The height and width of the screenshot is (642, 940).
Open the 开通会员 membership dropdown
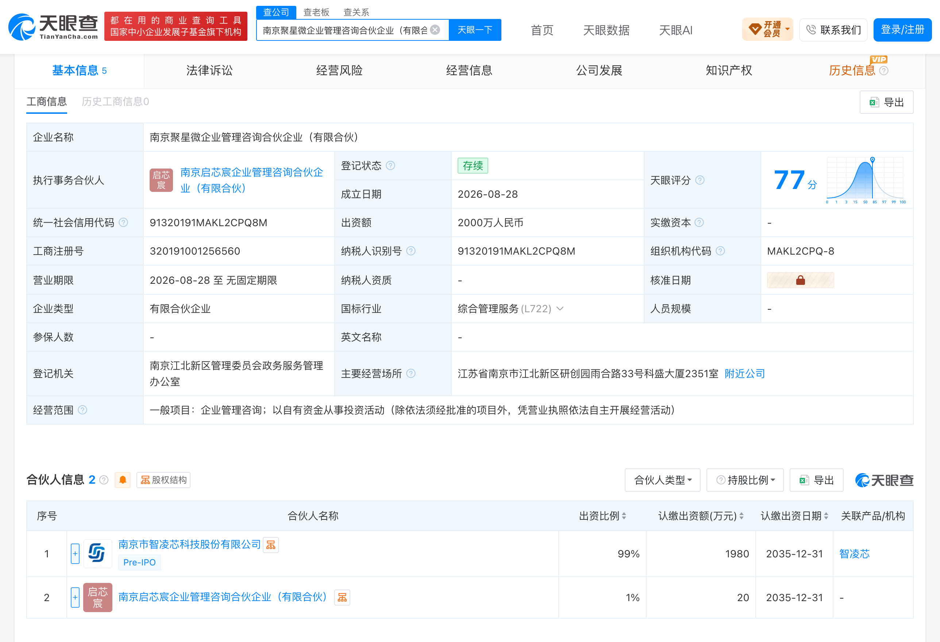point(767,30)
